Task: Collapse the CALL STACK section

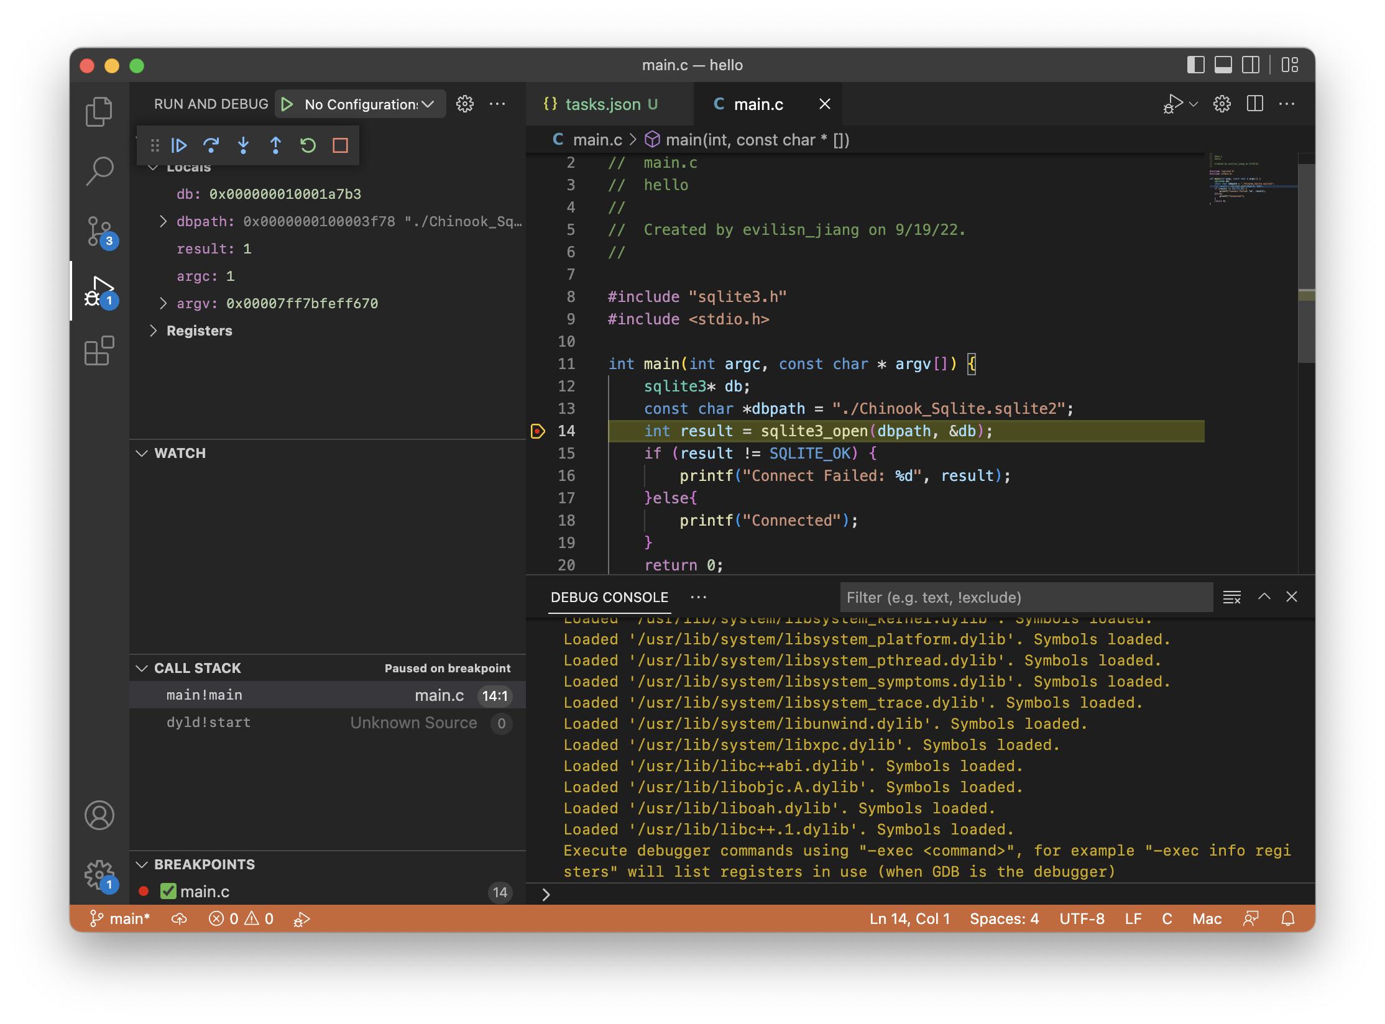Action: 142,669
